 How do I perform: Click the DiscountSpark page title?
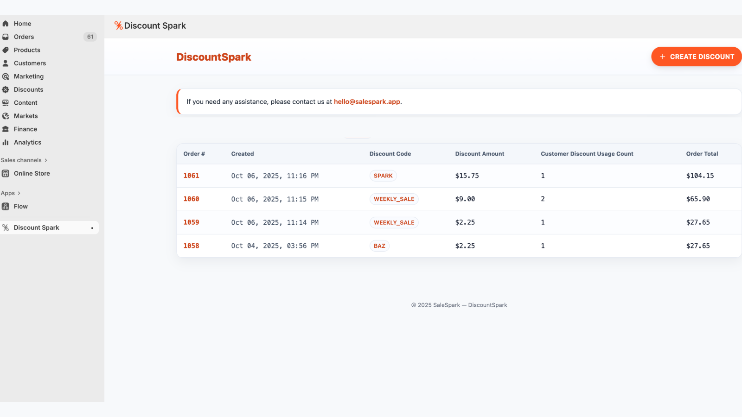coord(214,57)
